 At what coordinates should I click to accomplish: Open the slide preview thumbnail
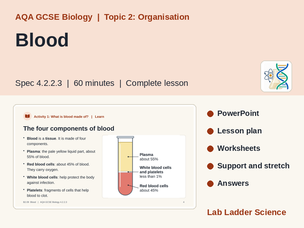(x=105, y=157)
